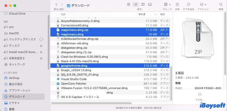
Task: Click the search magnifier icon
Action: tap(221, 5)
